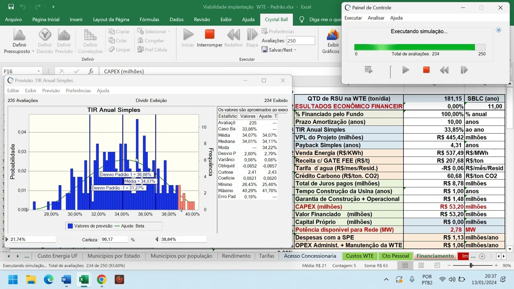This screenshot has height=289, width=514.
Task: Expand details chevron in Painel de Controle
Action: tap(498, 30)
